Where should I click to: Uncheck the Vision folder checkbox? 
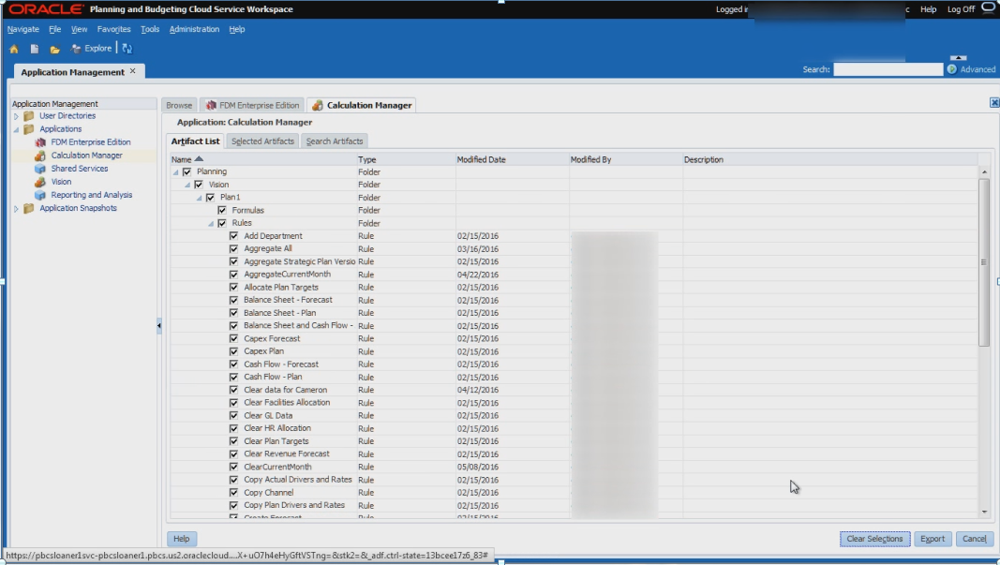coord(199,185)
